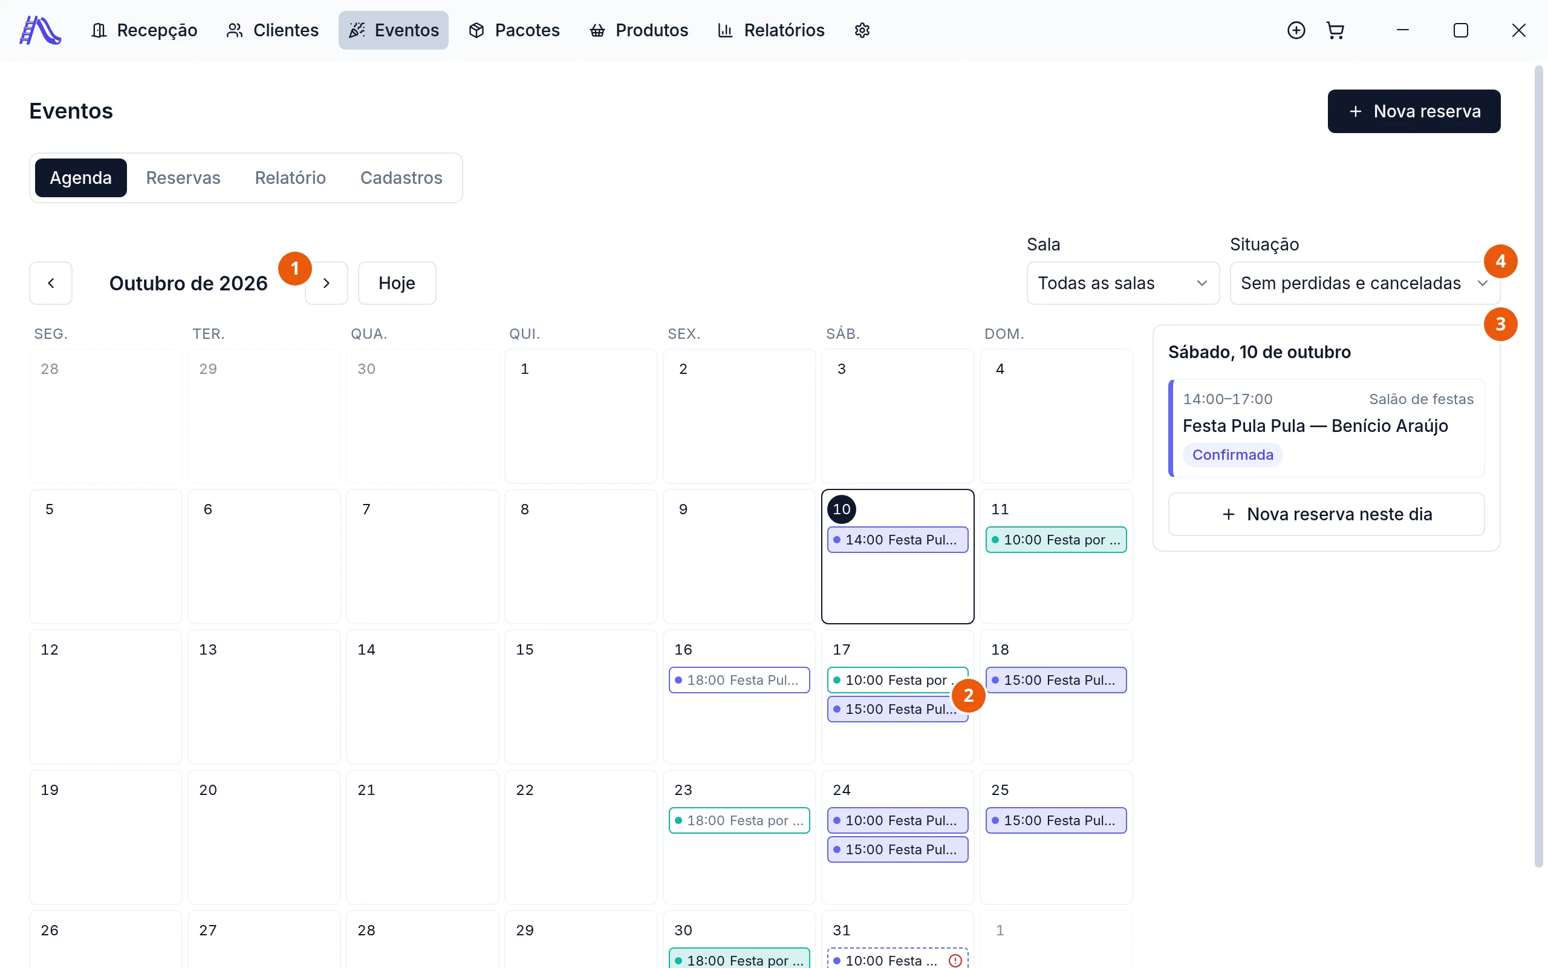Open the 18:00 Festa Pula event on day 16
1548x968 pixels.
(739, 680)
